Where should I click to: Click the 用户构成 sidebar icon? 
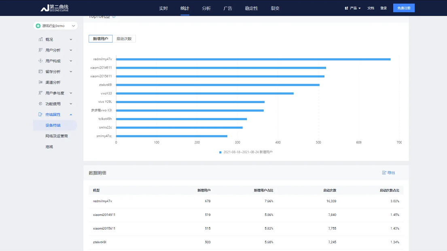[x=40, y=61]
